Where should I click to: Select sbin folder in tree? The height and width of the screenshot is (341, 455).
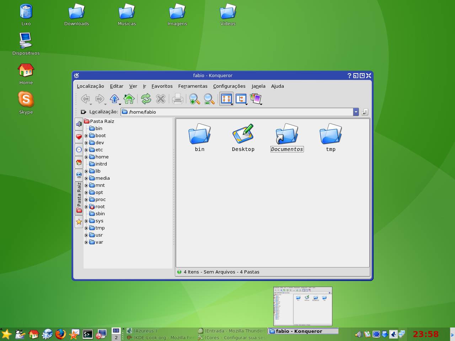(x=97, y=214)
